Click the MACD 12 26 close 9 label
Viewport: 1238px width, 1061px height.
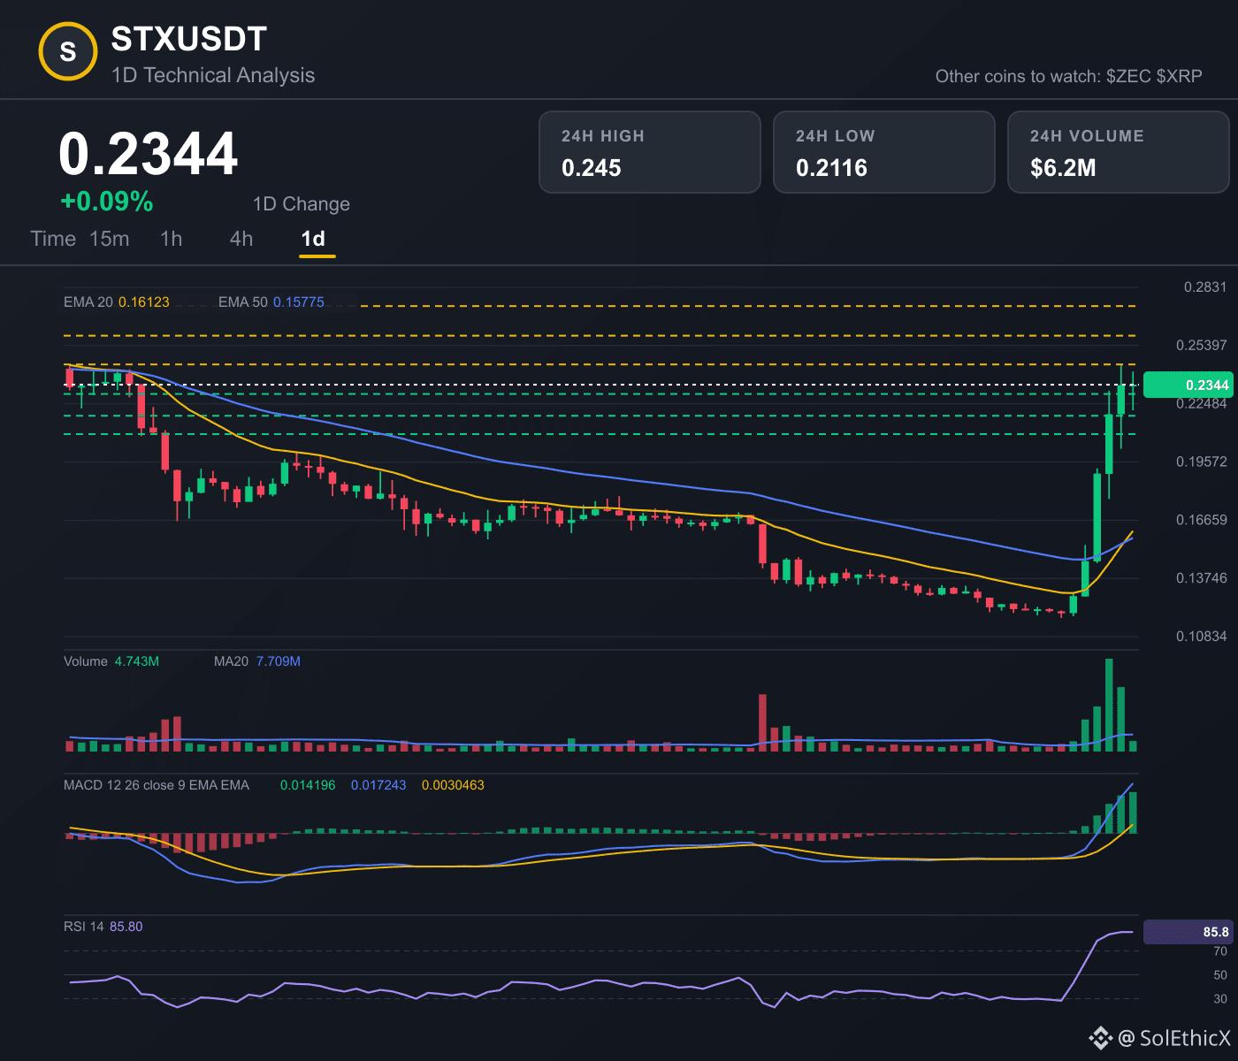click(157, 785)
